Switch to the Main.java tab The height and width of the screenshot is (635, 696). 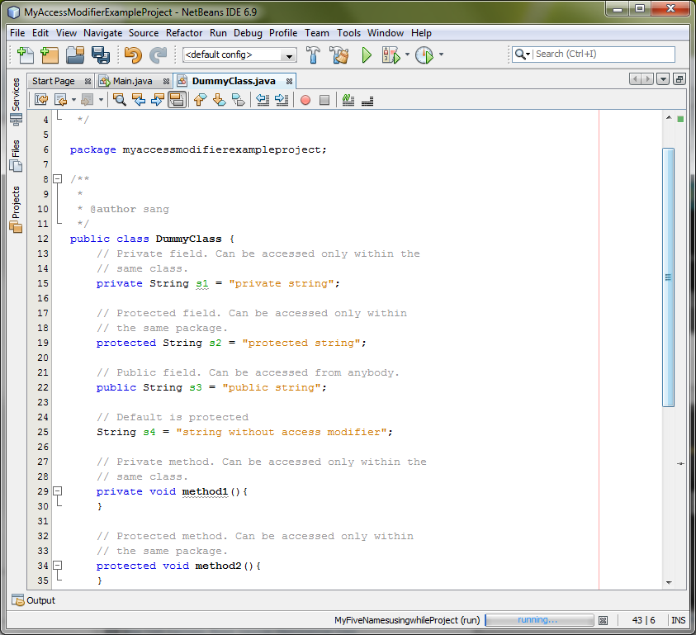(x=131, y=81)
